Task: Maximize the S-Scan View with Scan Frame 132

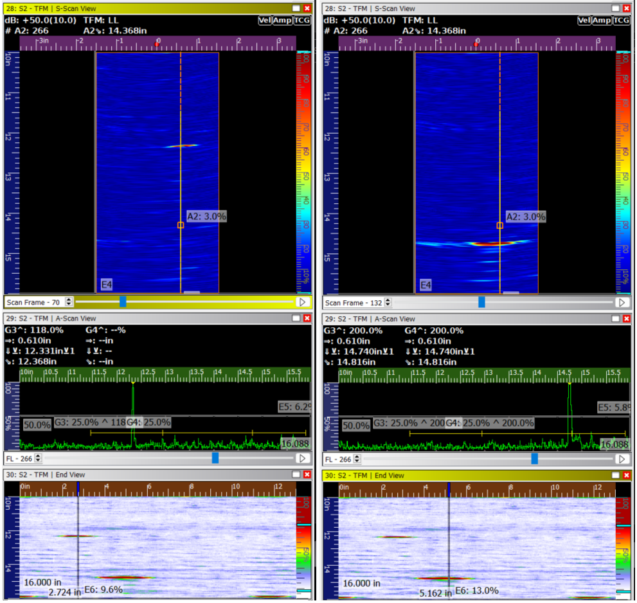Action: [616, 8]
